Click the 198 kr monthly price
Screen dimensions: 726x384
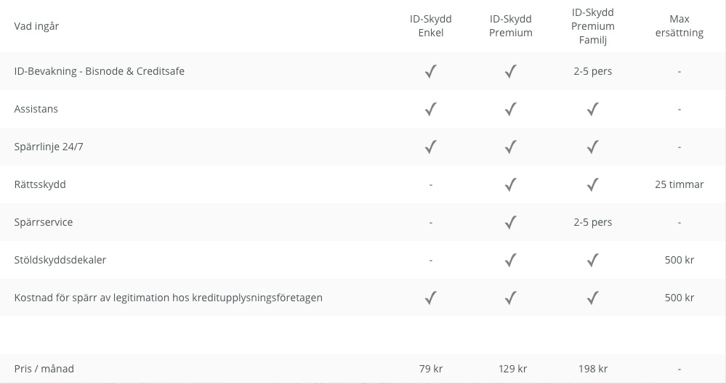coord(593,369)
